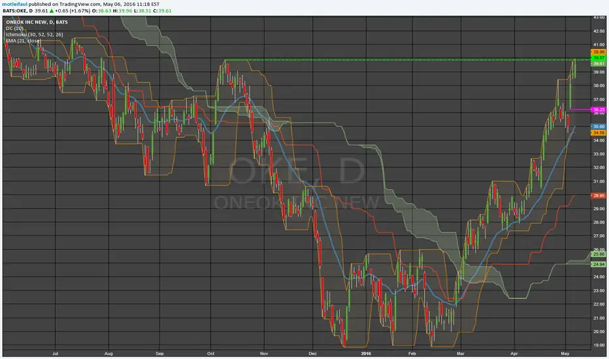Image resolution: width=609 pixels, height=359 pixels.
Task: Click the Sep label on time axis
Action: (x=159, y=354)
